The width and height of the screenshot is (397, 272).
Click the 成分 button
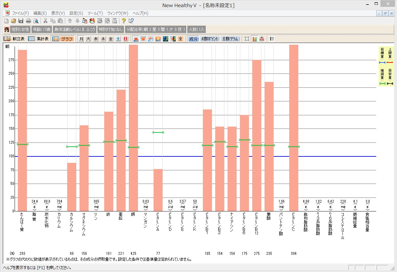coord(193,39)
